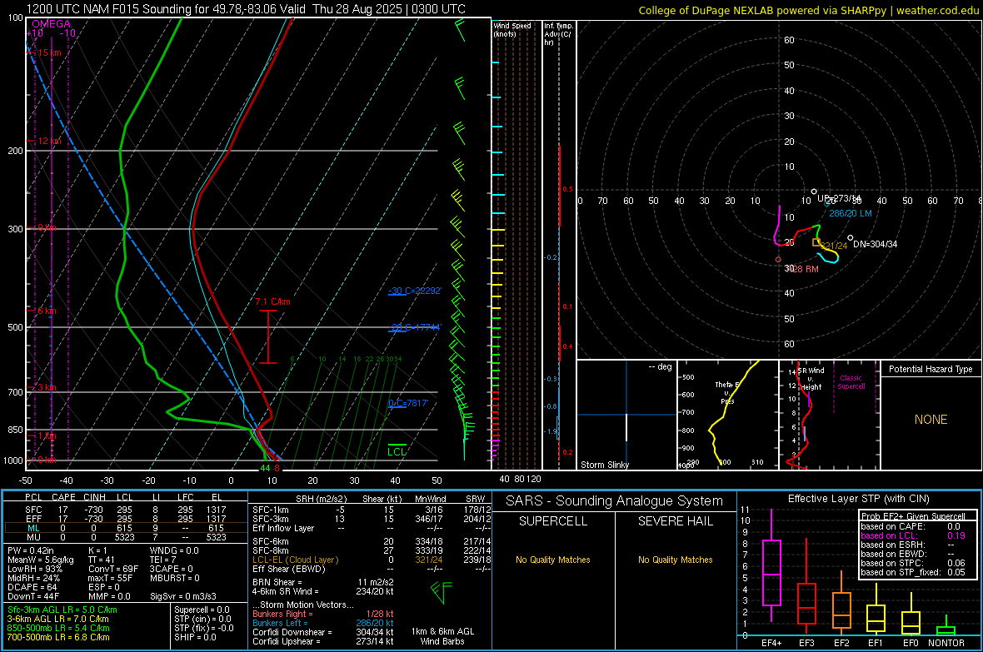This screenshot has width=983, height=652.
Task: Click the LCL-EL (Cloud Layer) row
Action: [372, 560]
